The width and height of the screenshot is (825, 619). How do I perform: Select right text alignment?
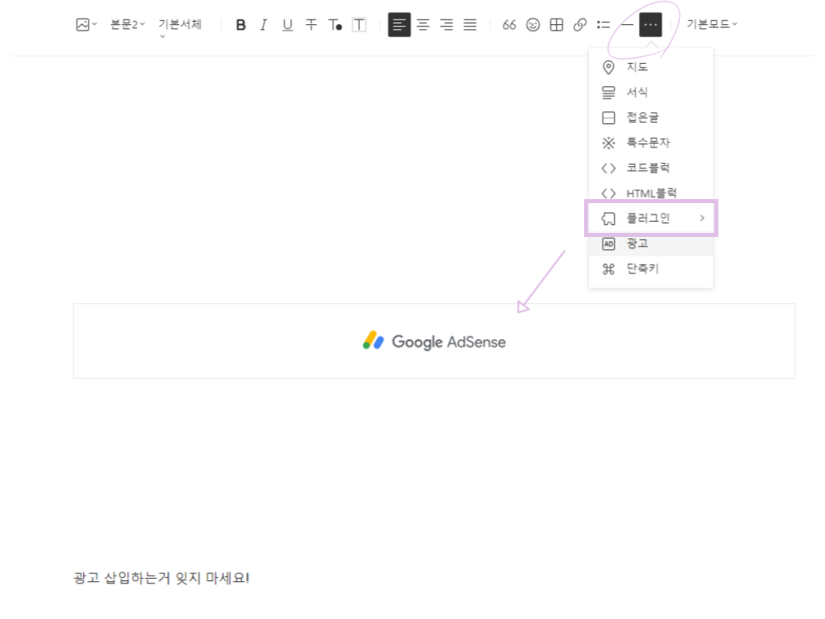(x=446, y=25)
